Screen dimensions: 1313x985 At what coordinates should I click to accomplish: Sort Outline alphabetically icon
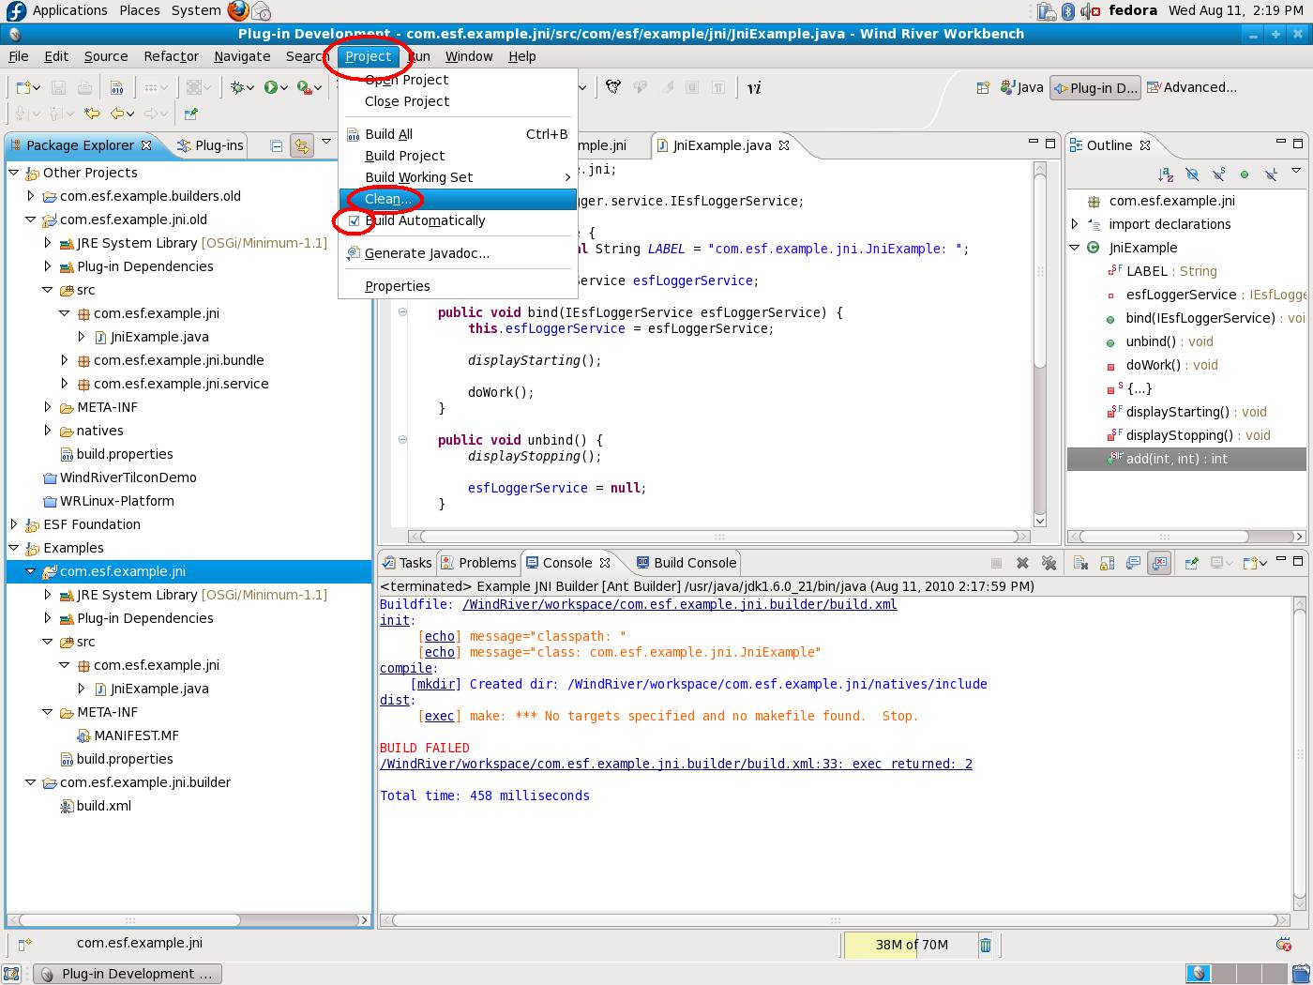[1166, 174]
